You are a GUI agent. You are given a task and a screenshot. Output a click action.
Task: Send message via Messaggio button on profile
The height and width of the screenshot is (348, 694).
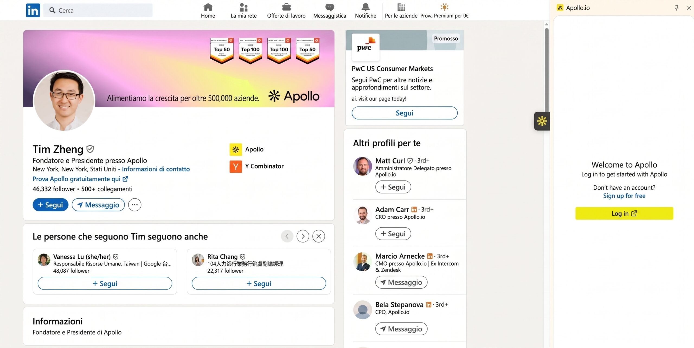pos(98,205)
